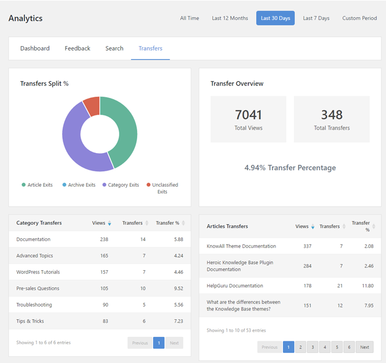
Task: Choose the Custom Period option
Action: [x=359, y=18]
